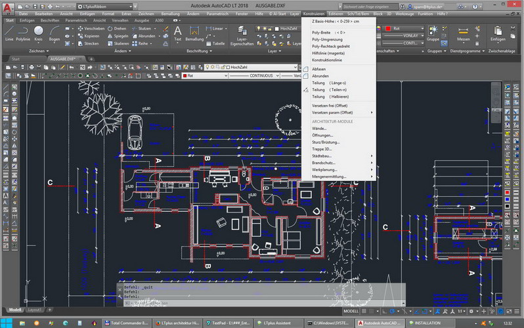Viewport: 524px width, 328px height.
Task: Switch to the Einfügen ribbon tab
Action: [x=27, y=20]
